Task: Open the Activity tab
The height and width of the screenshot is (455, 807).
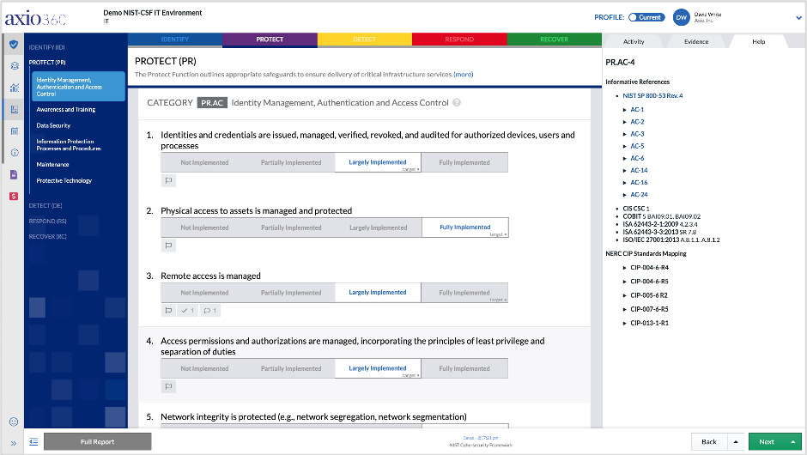Action: click(x=634, y=42)
